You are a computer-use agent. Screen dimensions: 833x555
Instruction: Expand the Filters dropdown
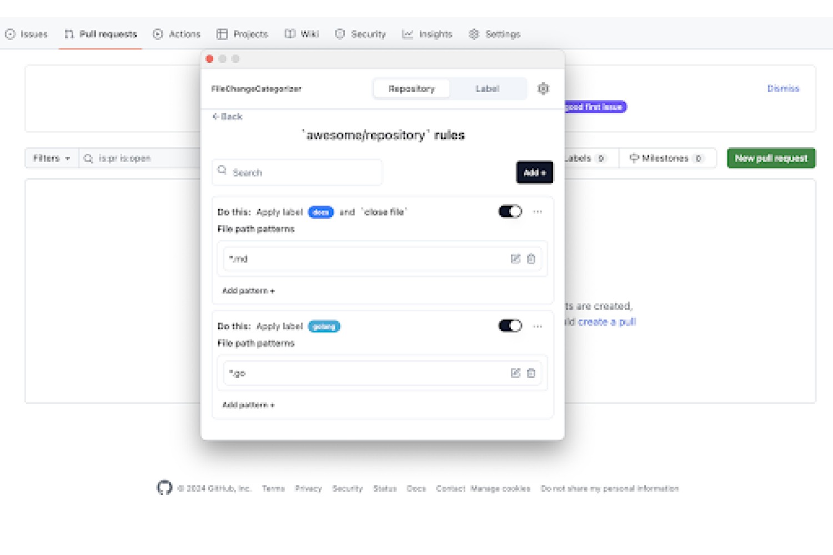[x=52, y=158]
